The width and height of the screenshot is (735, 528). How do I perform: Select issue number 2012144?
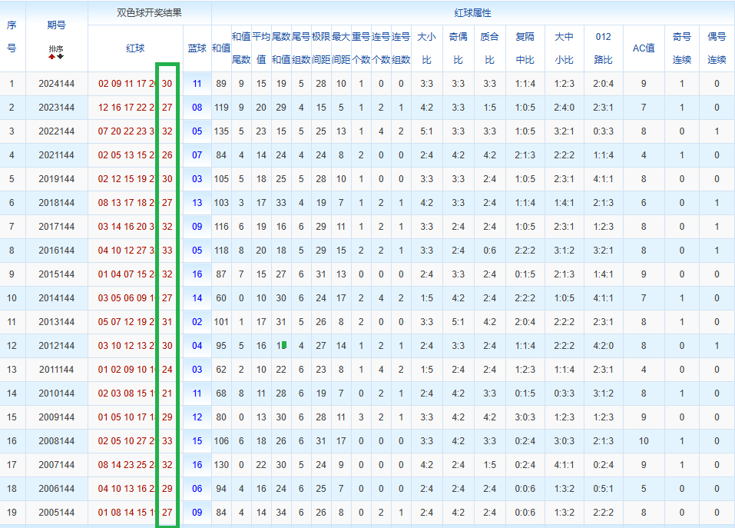(56, 346)
